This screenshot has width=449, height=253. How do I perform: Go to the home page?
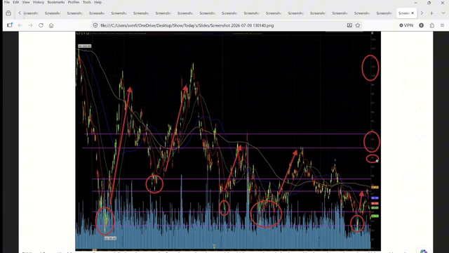(51, 25)
